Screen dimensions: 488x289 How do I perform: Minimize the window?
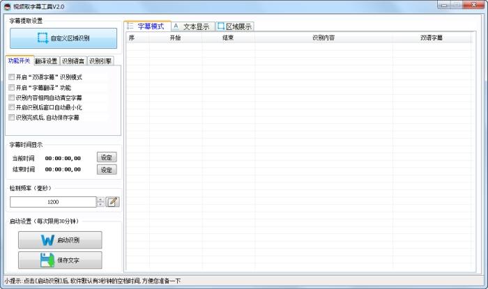[x=444, y=5]
